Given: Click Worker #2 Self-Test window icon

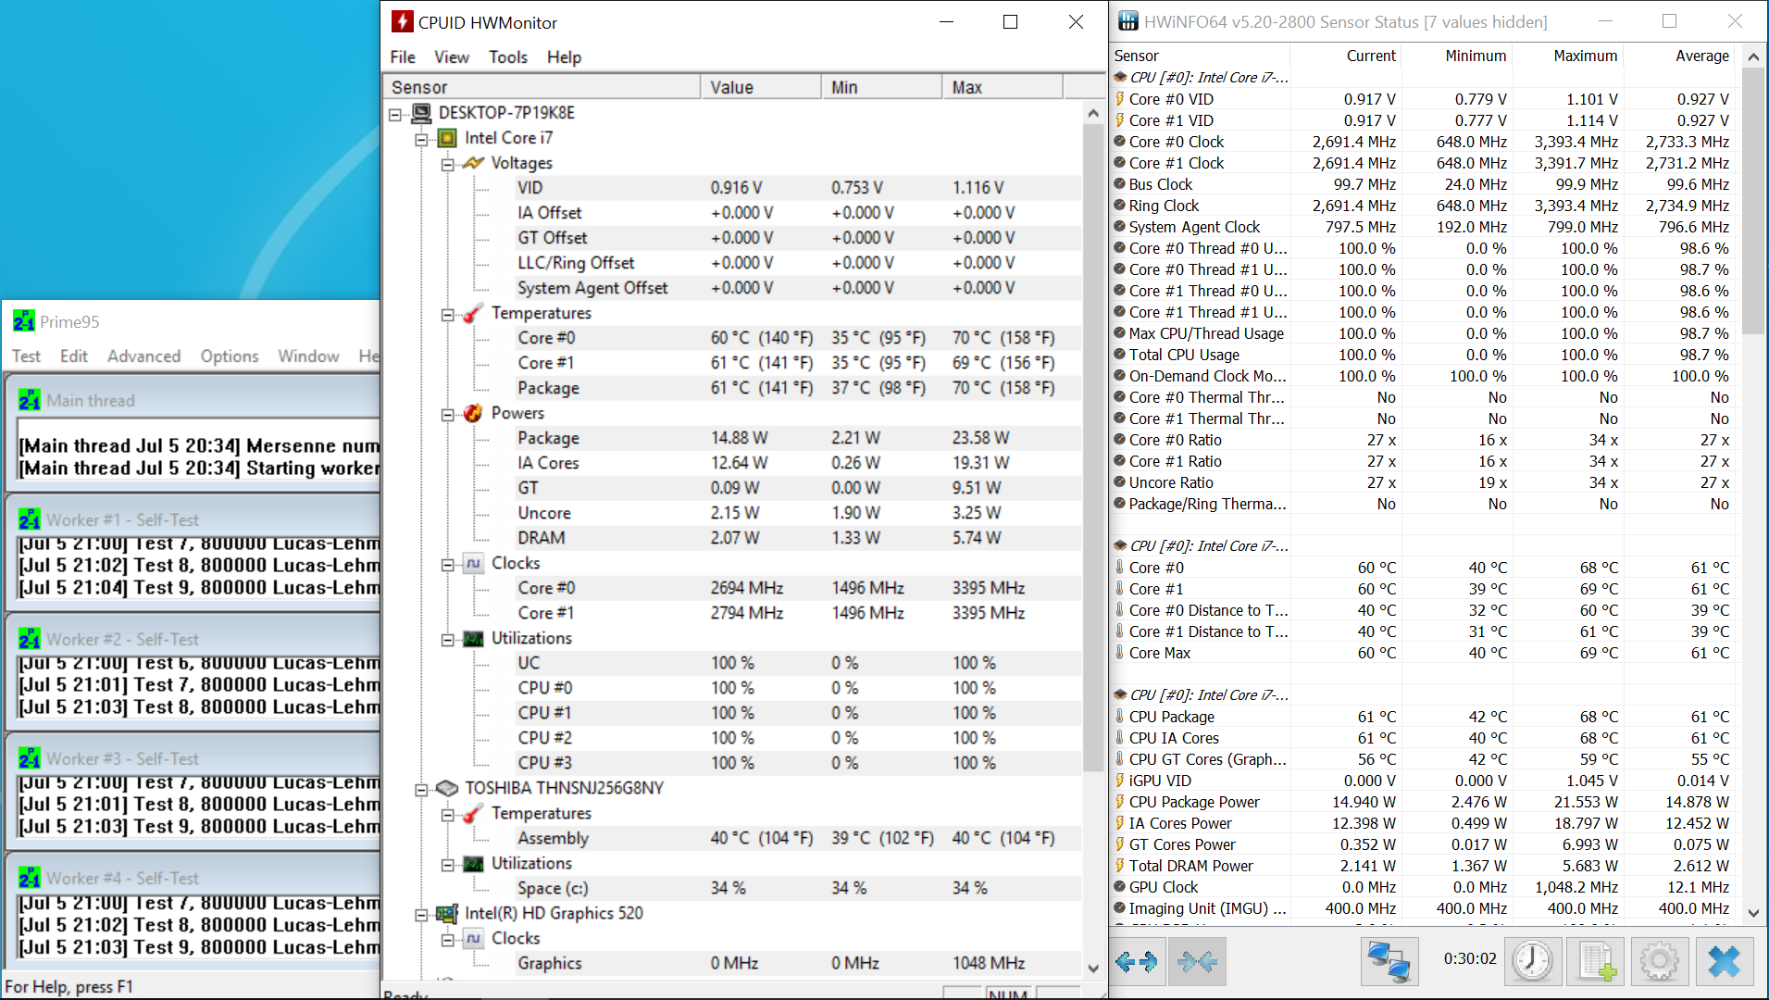Looking at the screenshot, I should pyautogui.click(x=30, y=639).
